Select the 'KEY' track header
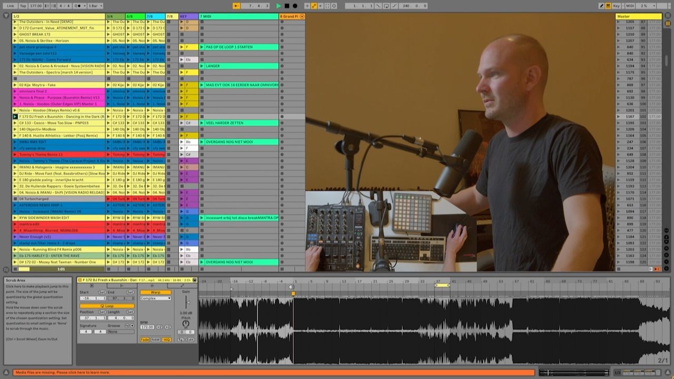The width and height of the screenshot is (674, 379). coord(189,16)
